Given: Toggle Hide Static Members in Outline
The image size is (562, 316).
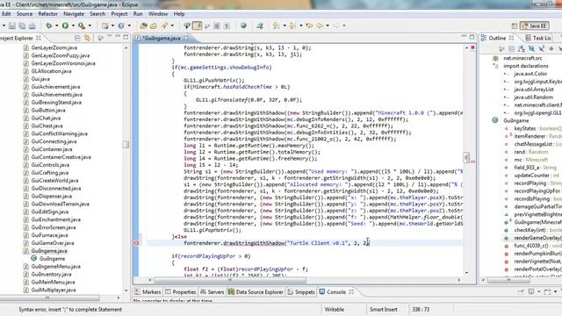Looking at the screenshot, I should (542, 48).
